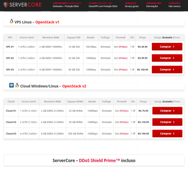The width and height of the screenshot is (188, 170).
Task: Click the R$ 169,90 price
Action: coord(143,70)
